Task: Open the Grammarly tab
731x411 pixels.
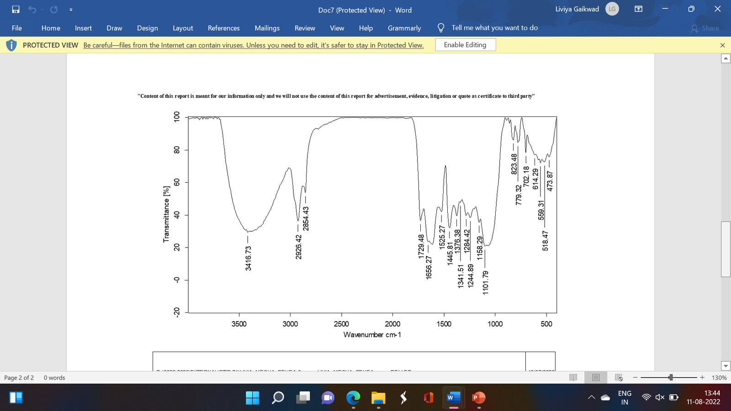Action: point(404,28)
